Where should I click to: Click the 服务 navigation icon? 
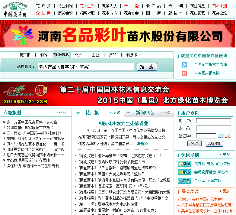184,172
